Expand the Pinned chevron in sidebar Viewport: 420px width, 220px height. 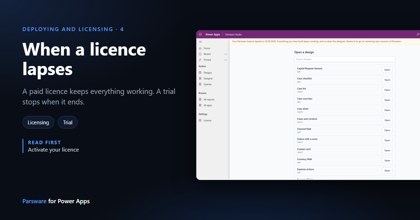click(x=226, y=60)
